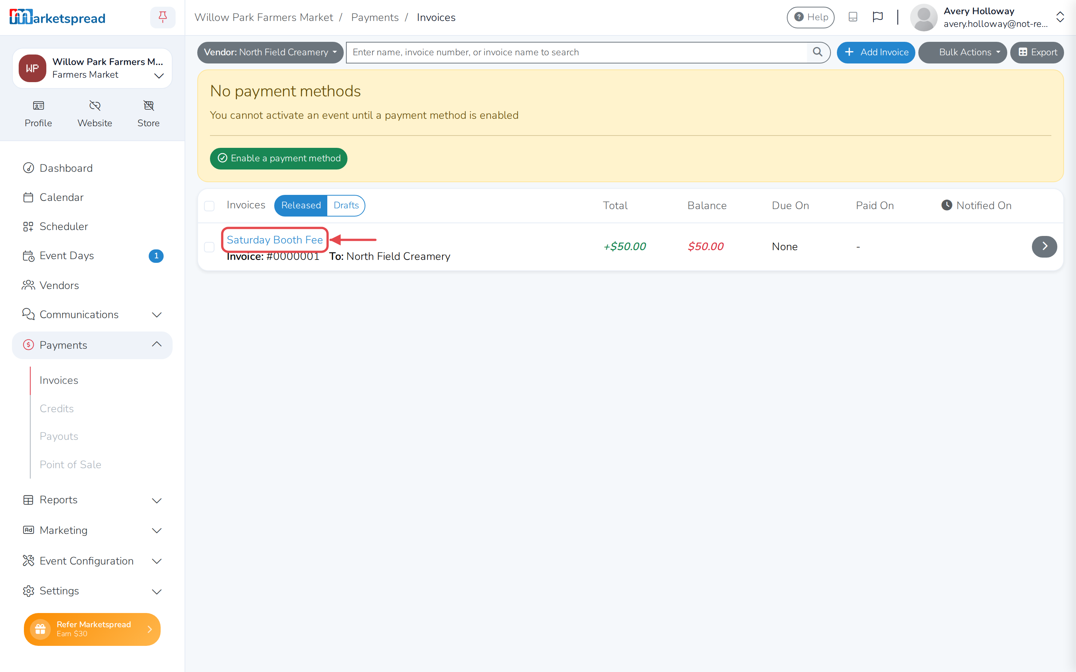
Task: Click the pin sidebar icon
Action: [x=163, y=17]
